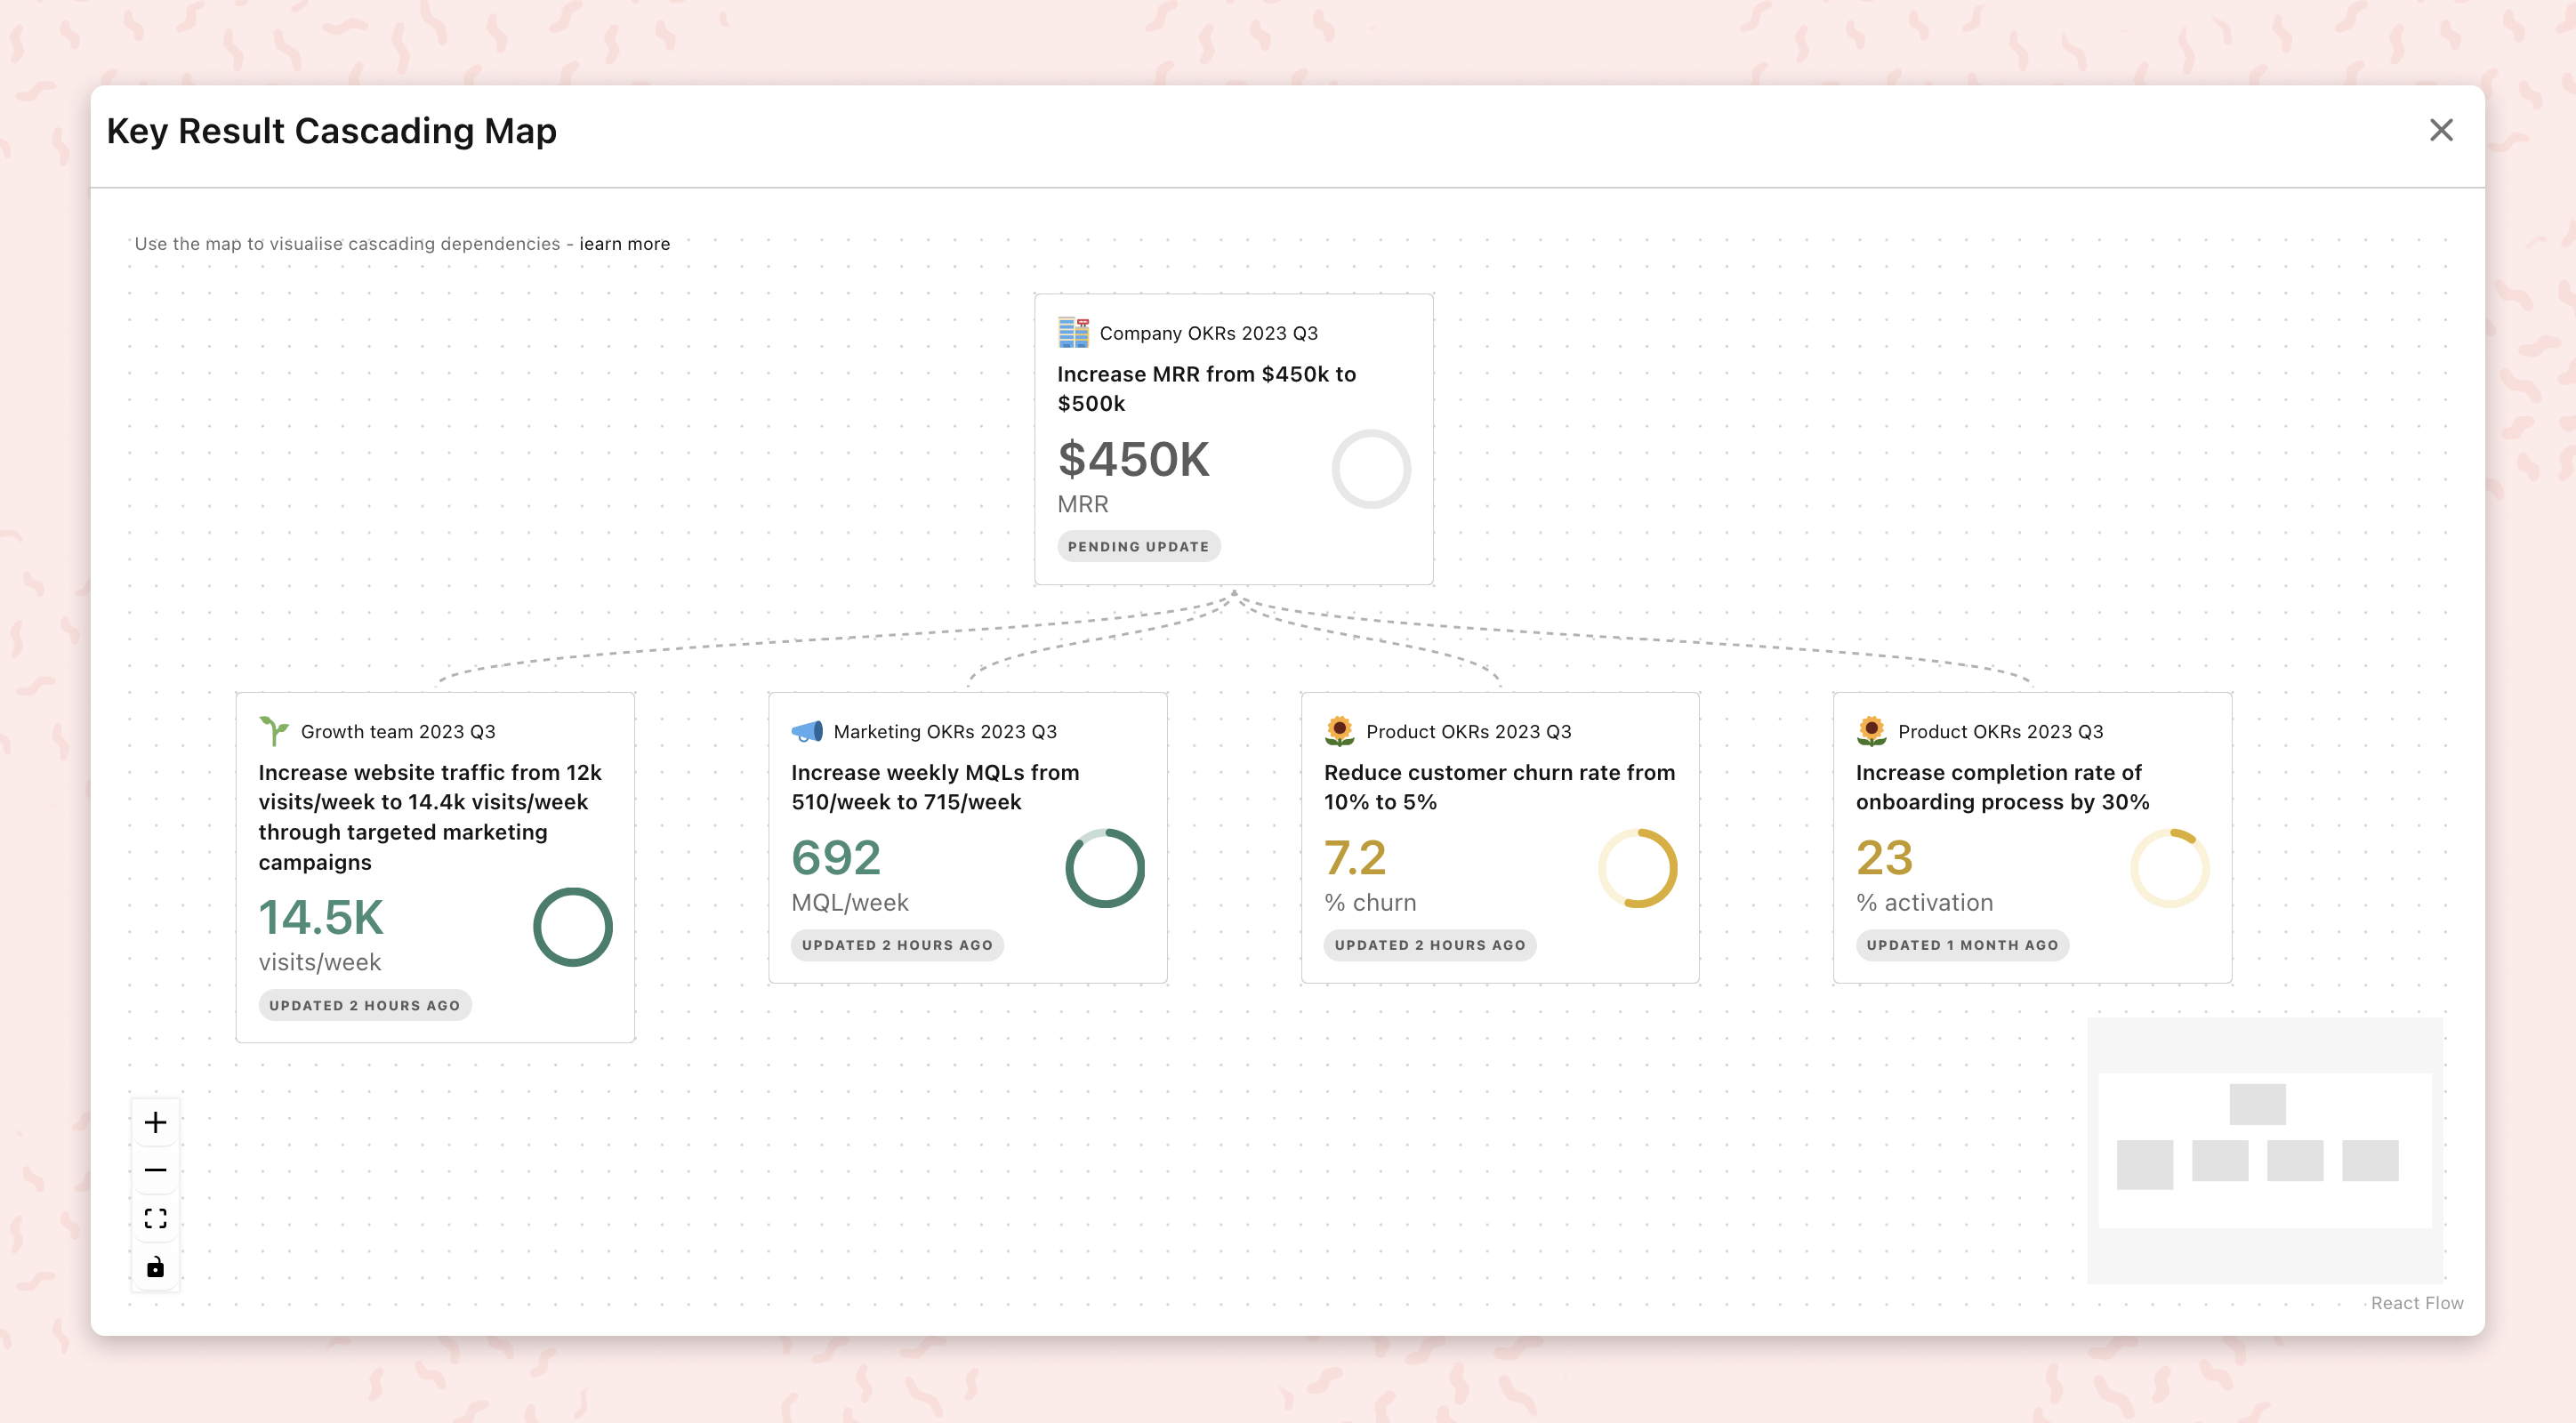Click the minimap overview panel
2576x1423 pixels.
(x=2264, y=1150)
